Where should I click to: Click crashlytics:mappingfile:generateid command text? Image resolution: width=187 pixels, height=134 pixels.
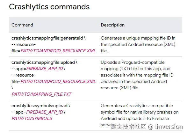pyautogui.click(x=47, y=38)
